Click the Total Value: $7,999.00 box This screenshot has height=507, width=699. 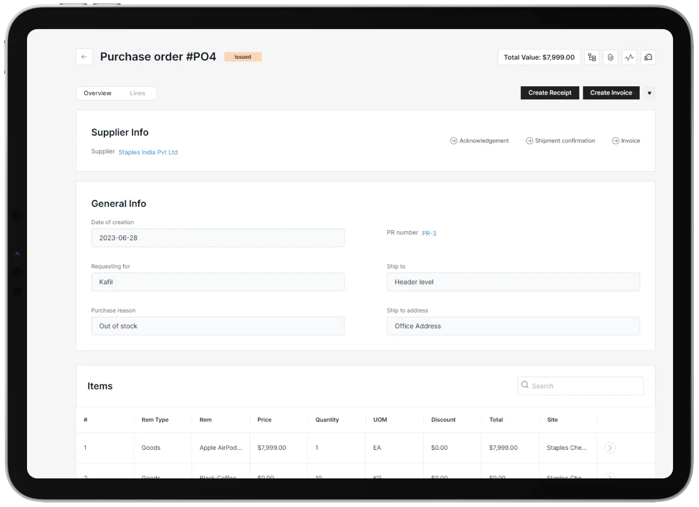(539, 57)
